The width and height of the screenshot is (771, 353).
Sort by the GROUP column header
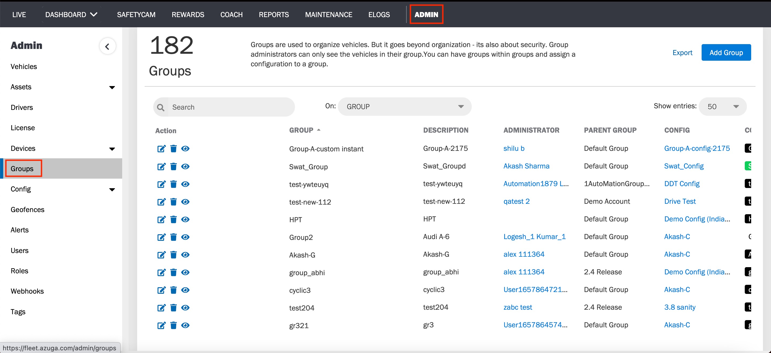click(x=304, y=130)
